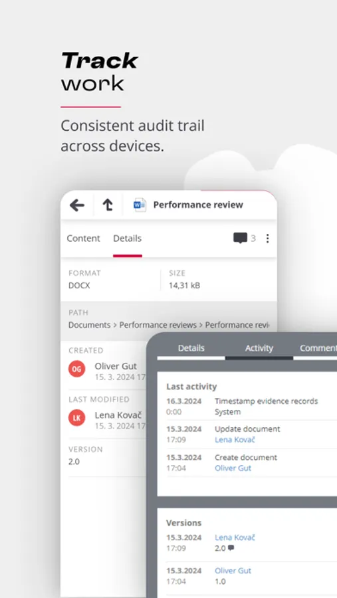The width and height of the screenshot is (337, 598).
Task: Click Documents in the path breadcrumb
Action: pos(89,325)
